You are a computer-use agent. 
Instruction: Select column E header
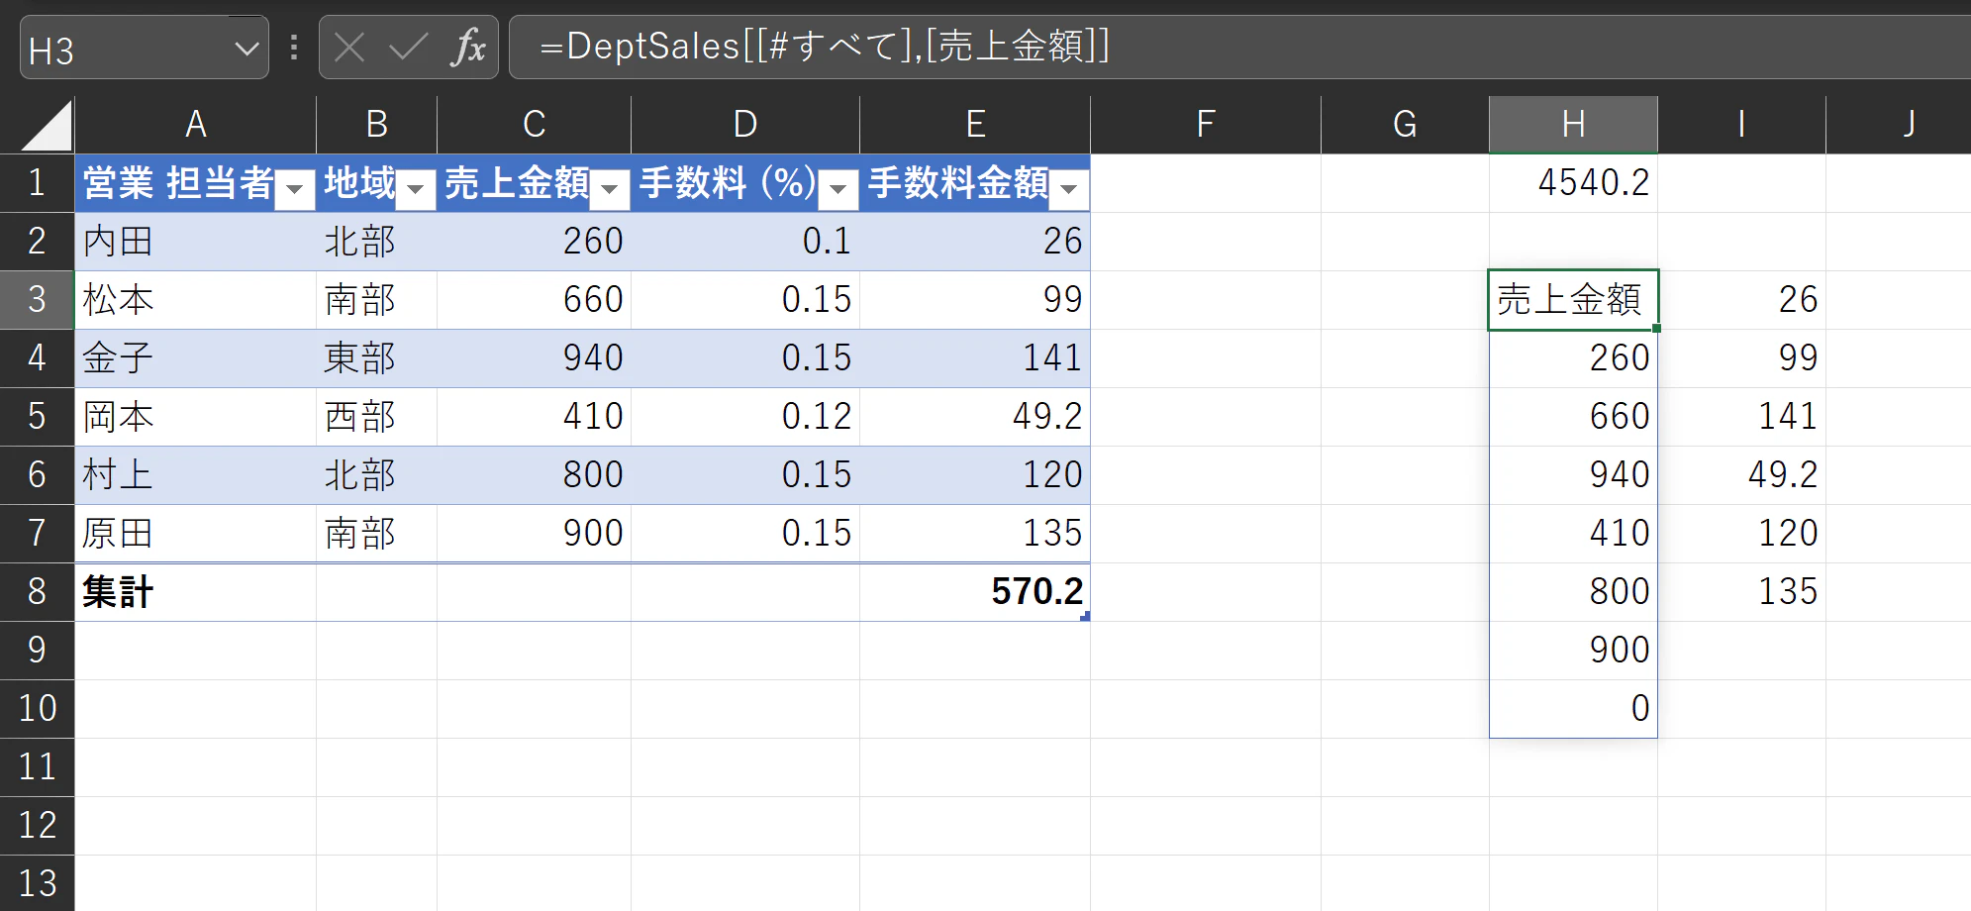point(975,125)
